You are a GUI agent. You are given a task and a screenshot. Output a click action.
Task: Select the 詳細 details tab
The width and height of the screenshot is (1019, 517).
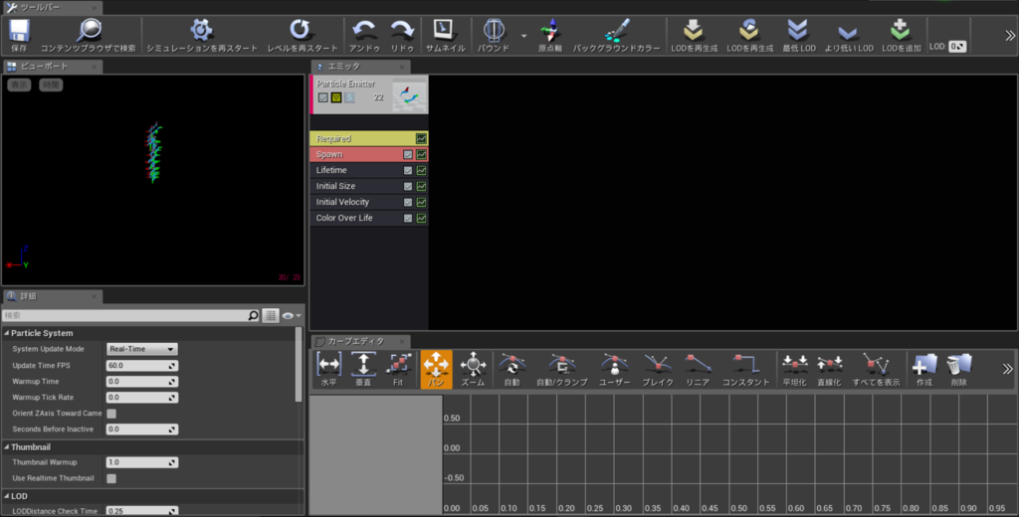click(x=52, y=296)
